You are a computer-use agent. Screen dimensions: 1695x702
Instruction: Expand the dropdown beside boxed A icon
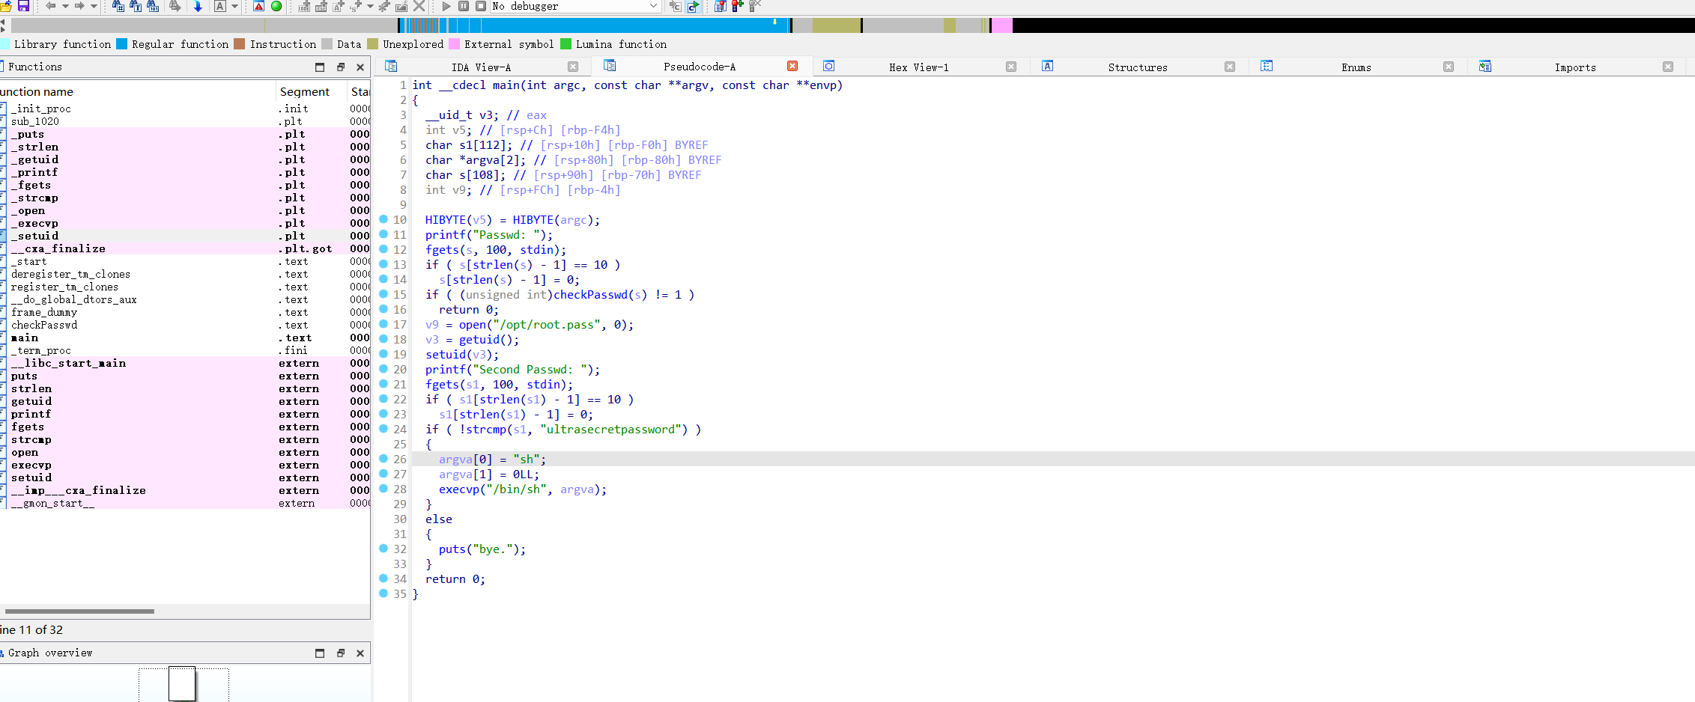point(234,6)
